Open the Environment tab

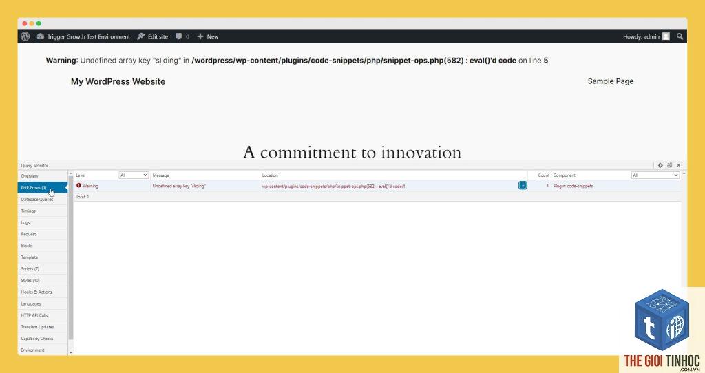pyautogui.click(x=43, y=350)
